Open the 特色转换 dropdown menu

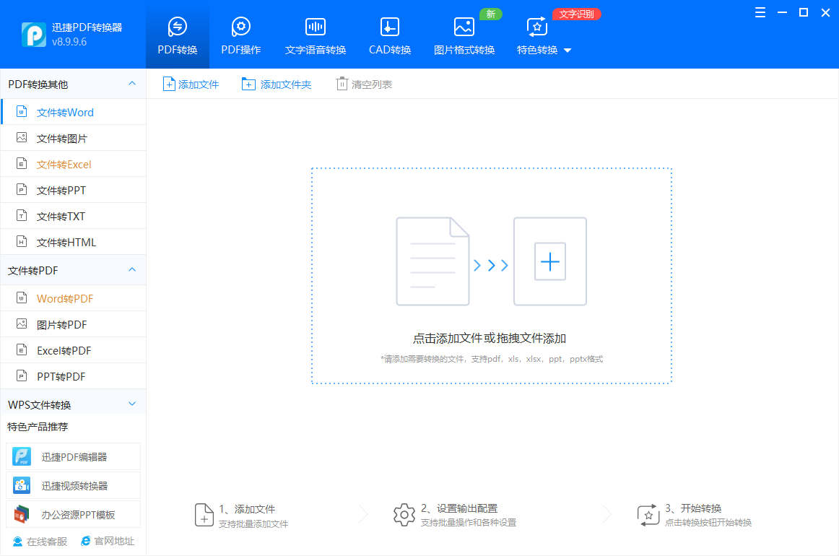pyautogui.click(x=543, y=50)
